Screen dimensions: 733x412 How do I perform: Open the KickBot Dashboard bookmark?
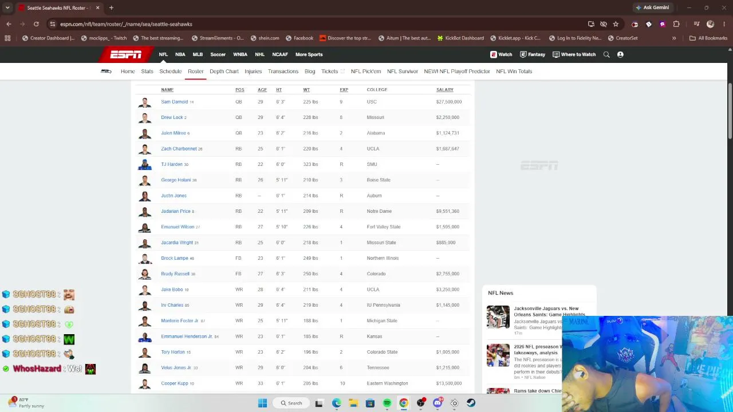460,38
